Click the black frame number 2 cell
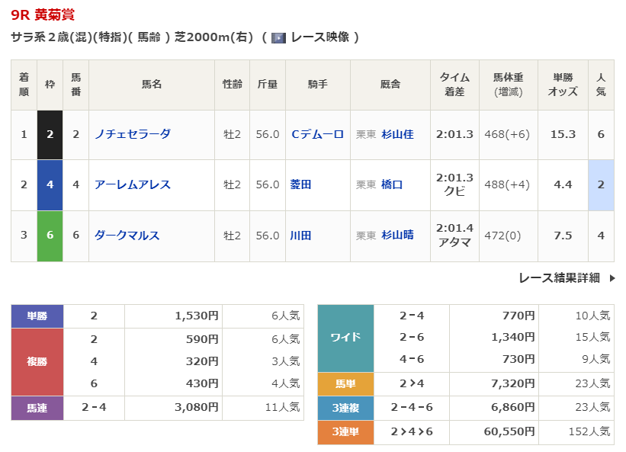 (50, 134)
